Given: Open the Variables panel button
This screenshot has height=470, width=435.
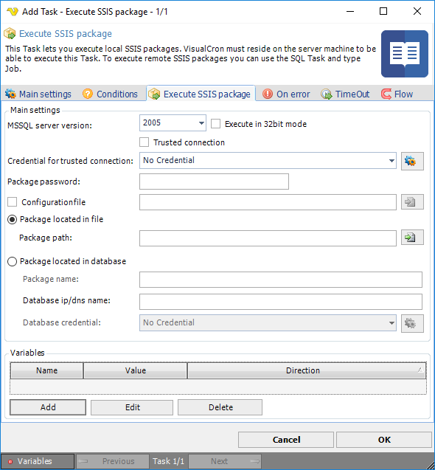Looking at the screenshot, I should click(38, 461).
